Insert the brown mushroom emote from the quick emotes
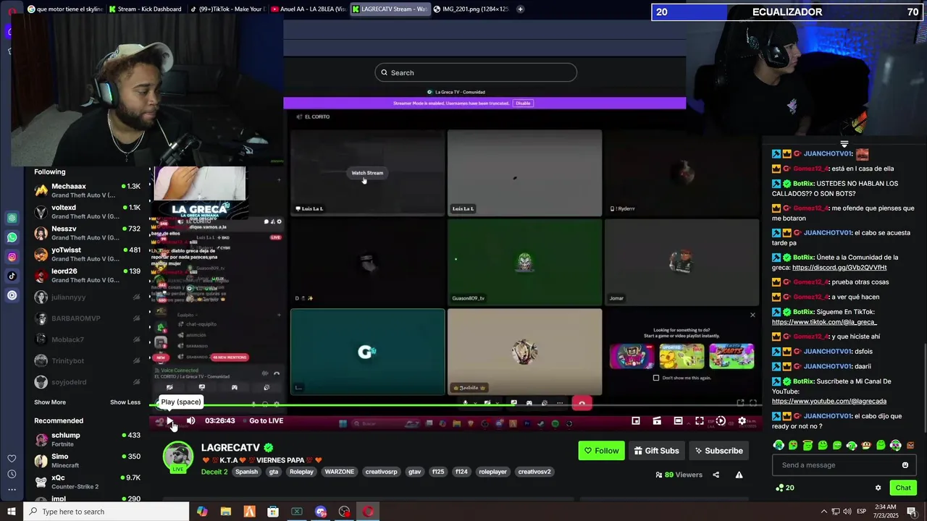This screenshot has width=927, height=521. coord(910,445)
